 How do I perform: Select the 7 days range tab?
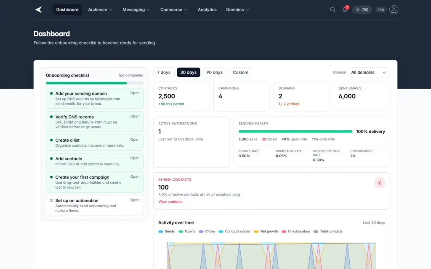tap(164, 72)
